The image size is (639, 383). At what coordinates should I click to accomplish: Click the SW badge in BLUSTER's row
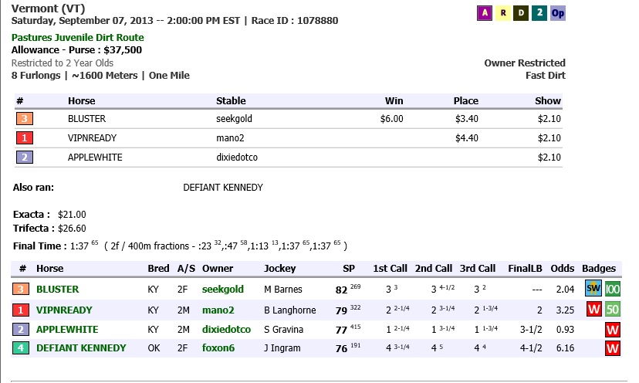593,290
